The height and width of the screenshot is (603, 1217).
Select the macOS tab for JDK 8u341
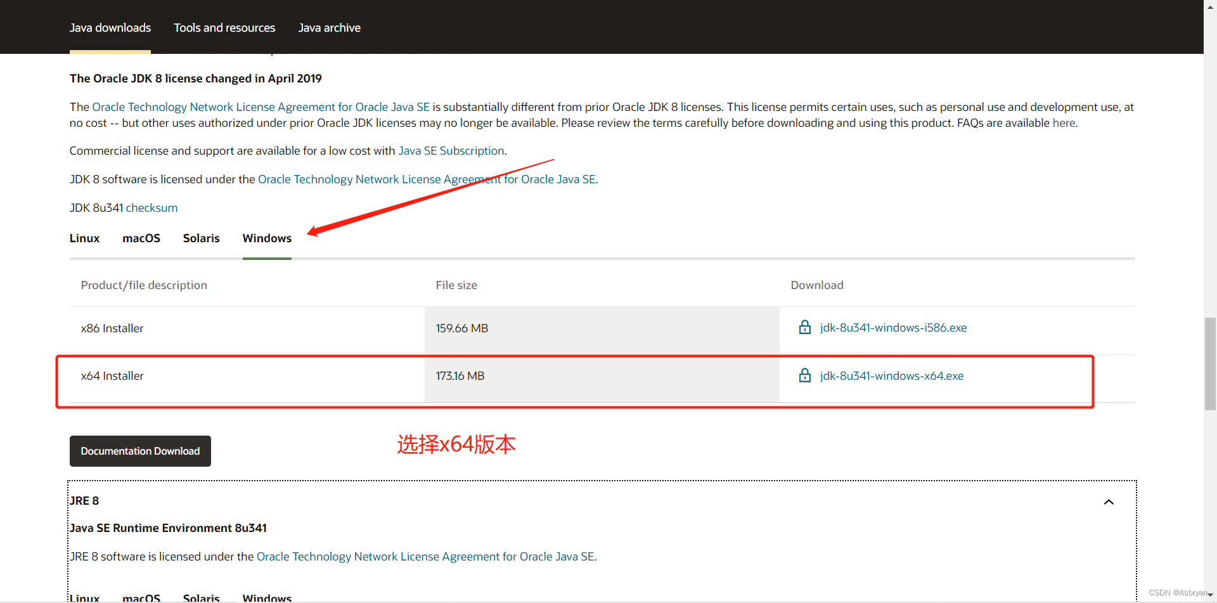[x=141, y=238]
